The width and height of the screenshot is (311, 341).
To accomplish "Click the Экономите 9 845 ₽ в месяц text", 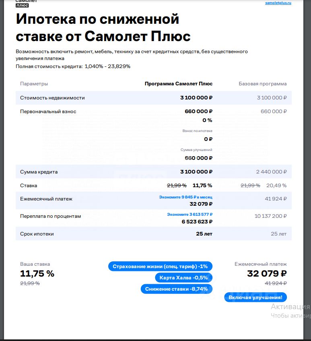I will pyautogui.click(x=185, y=197).
